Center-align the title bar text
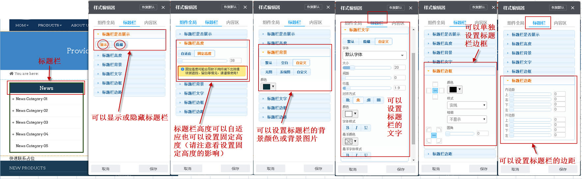The image size is (582, 179). 358,100
